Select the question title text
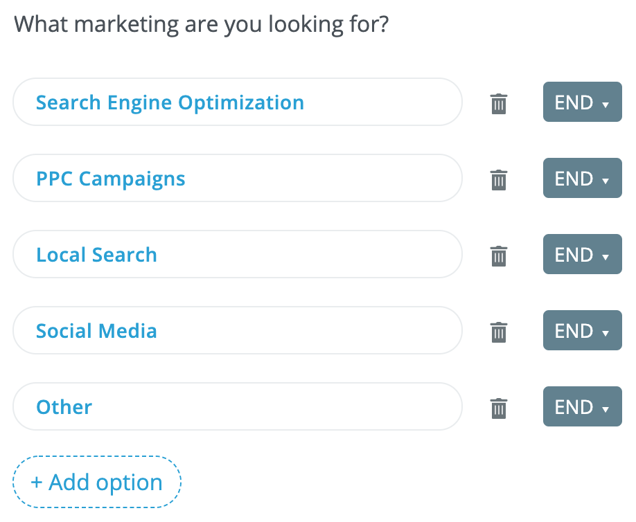Image resolution: width=636 pixels, height=522 pixels. [x=201, y=24]
